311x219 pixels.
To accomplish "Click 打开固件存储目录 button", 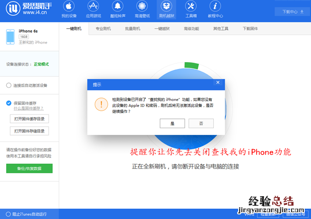I will (29, 131).
